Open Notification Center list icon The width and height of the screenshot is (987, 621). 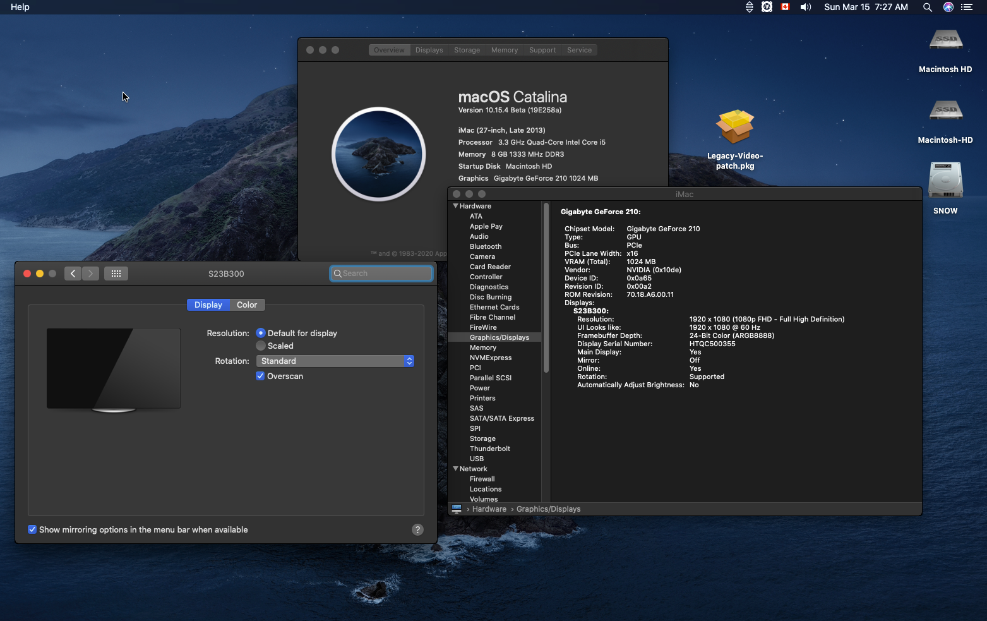click(967, 7)
